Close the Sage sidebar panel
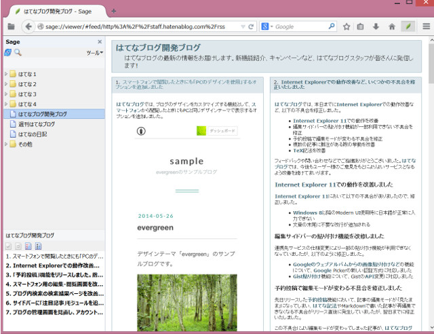Screen dimensions: 434x334 coord(100,41)
